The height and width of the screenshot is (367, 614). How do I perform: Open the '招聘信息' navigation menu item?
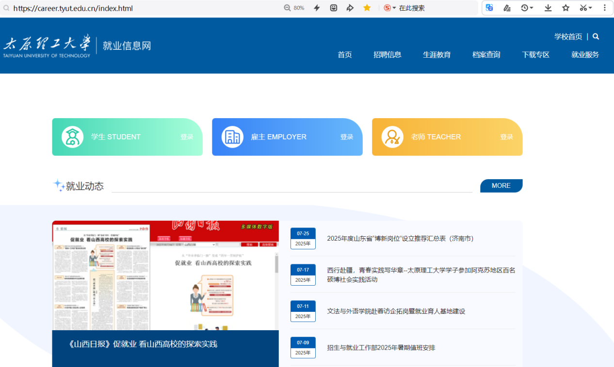[x=388, y=55]
